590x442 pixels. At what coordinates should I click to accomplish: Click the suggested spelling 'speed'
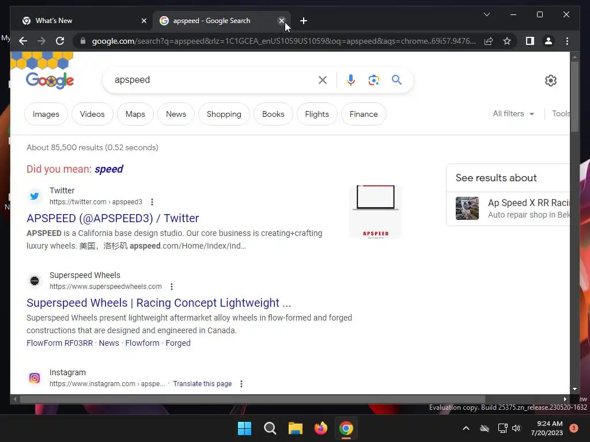tap(109, 169)
